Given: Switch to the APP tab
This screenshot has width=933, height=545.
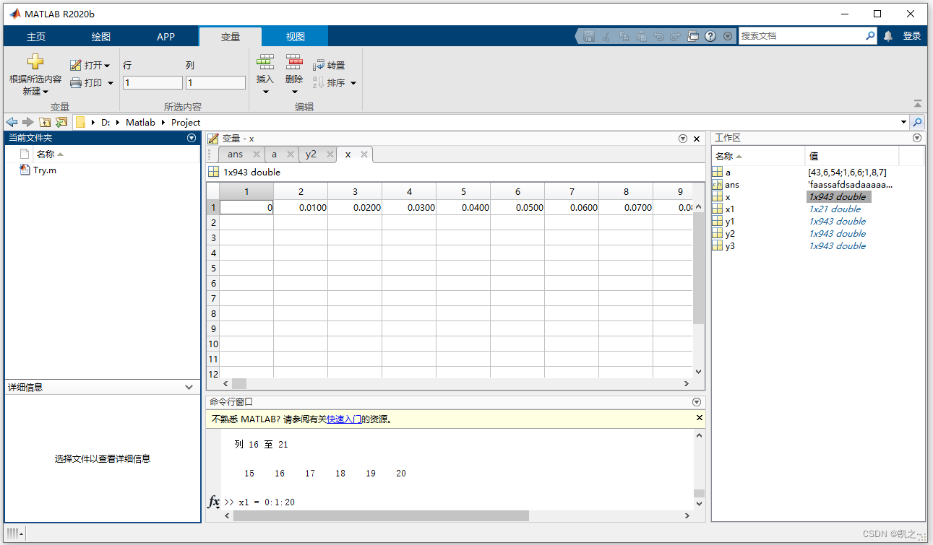Looking at the screenshot, I should pos(166,37).
